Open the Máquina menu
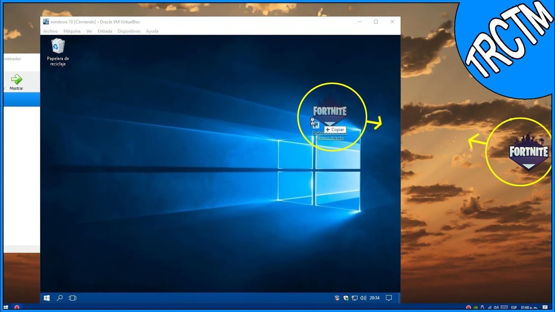 72,31
